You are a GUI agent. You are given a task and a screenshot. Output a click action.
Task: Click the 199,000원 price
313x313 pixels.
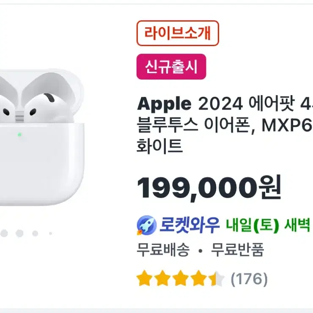click(209, 188)
